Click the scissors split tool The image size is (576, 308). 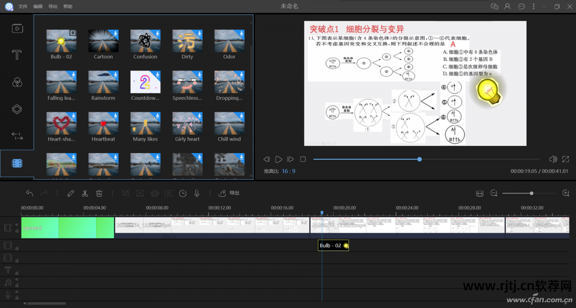pos(85,193)
